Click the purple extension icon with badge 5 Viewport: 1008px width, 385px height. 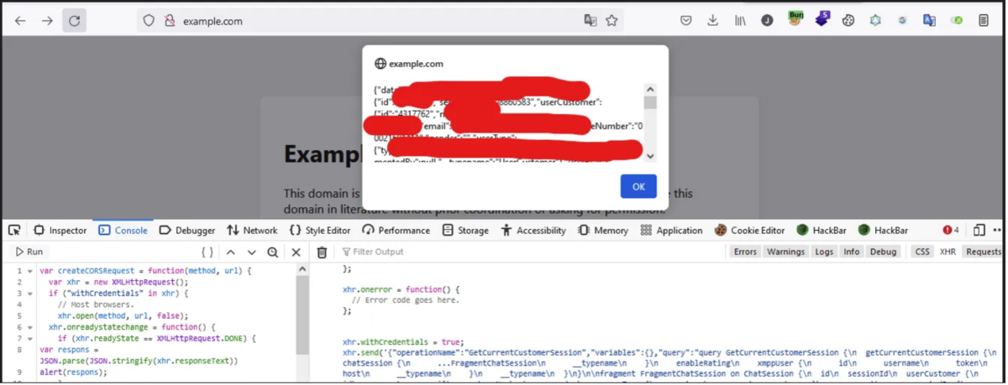click(x=822, y=18)
